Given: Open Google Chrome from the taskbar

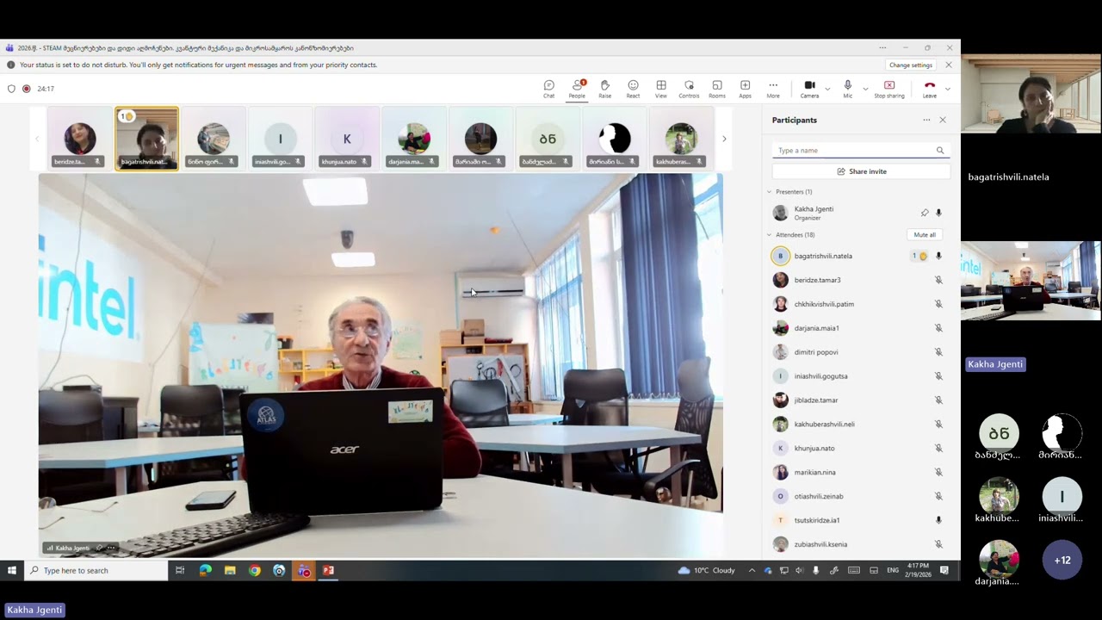Looking at the screenshot, I should pos(254,570).
